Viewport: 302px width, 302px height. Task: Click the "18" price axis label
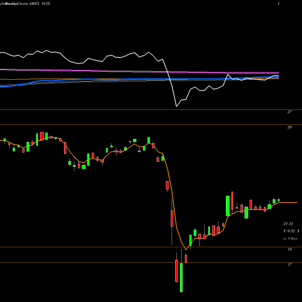(x=289, y=249)
